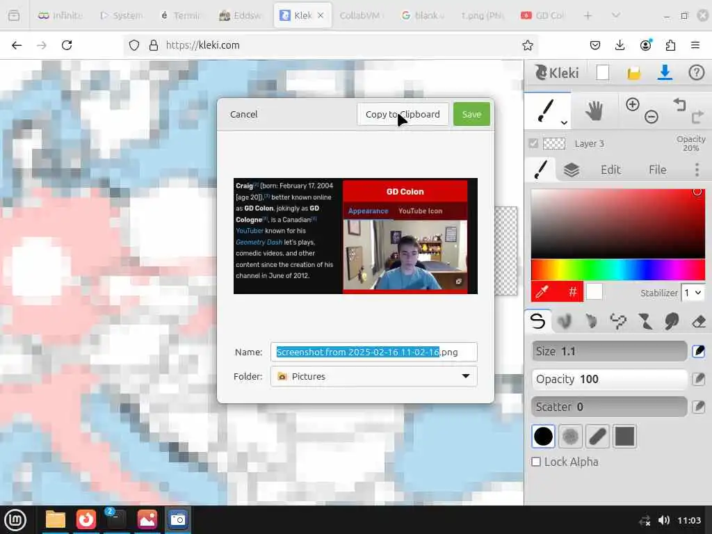The image size is (712, 534).
Task: Enable the Lock Alpha checkbox
Action: [x=536, y=462]
